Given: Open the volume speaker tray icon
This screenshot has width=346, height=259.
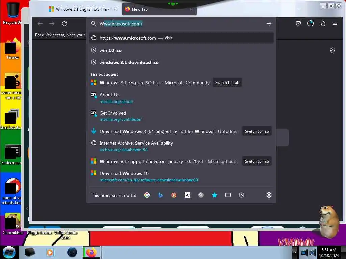Looking at the screenshot, I should [x=313, y=253].
